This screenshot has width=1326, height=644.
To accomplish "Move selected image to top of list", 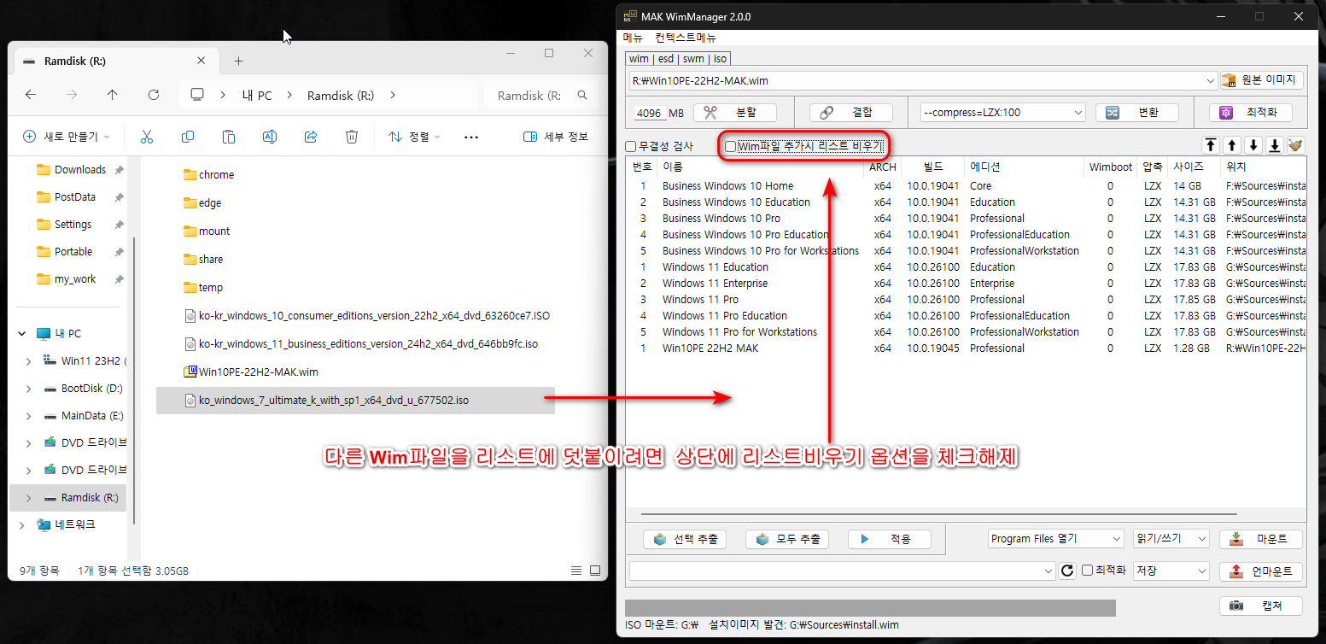I will click(x=1210, y=145).
